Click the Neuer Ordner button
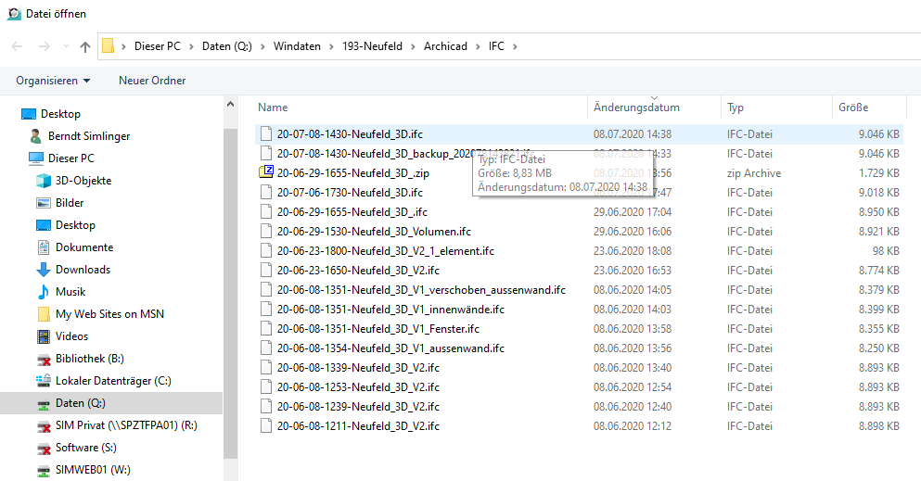Screen dimensions: 921x481 (x=152, y=81)
